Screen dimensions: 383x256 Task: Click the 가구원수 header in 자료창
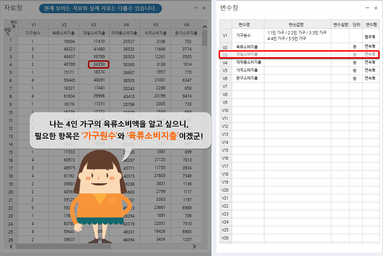click(33, 33)
